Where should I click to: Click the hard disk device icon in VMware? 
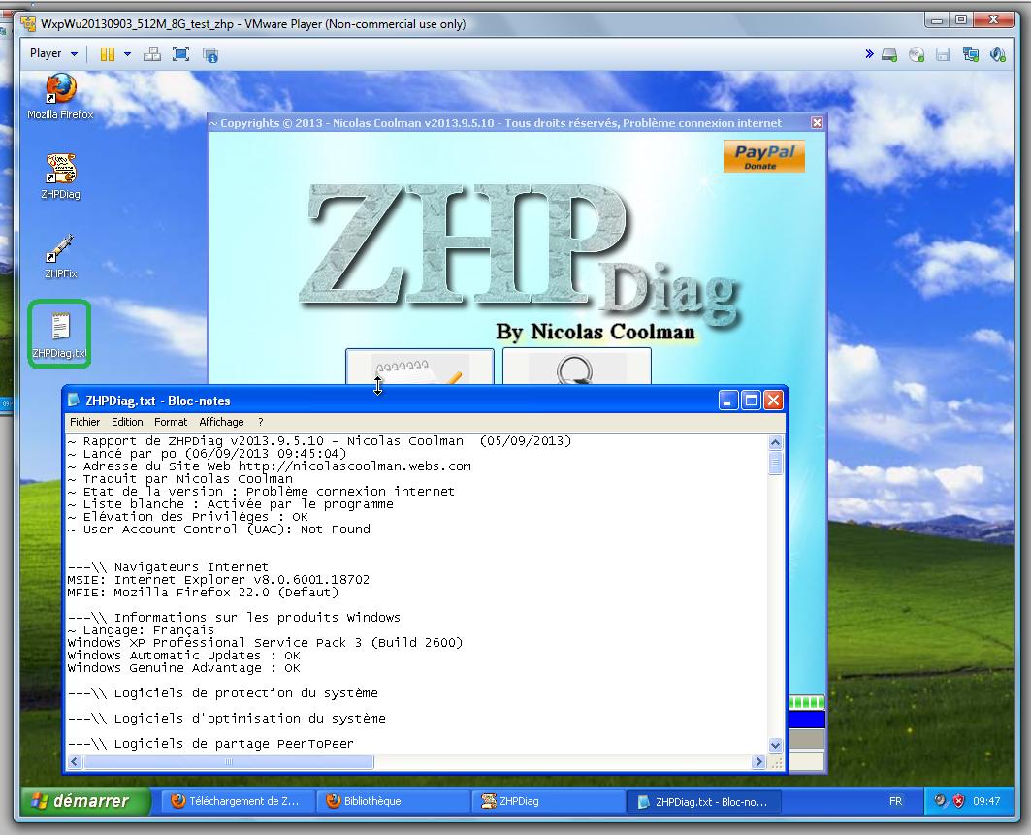(x=889, y=55)
